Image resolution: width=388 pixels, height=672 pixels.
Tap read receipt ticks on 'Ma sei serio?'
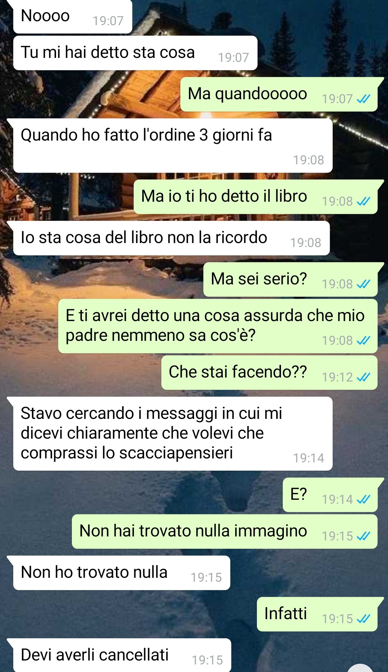pyautogui.click(x=363, y=284)
